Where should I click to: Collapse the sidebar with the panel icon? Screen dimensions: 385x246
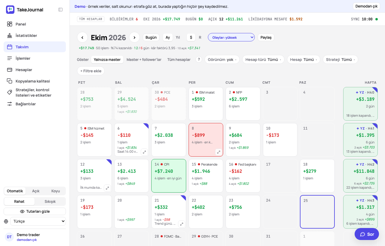pyautogui.click(x=60, y=10)
